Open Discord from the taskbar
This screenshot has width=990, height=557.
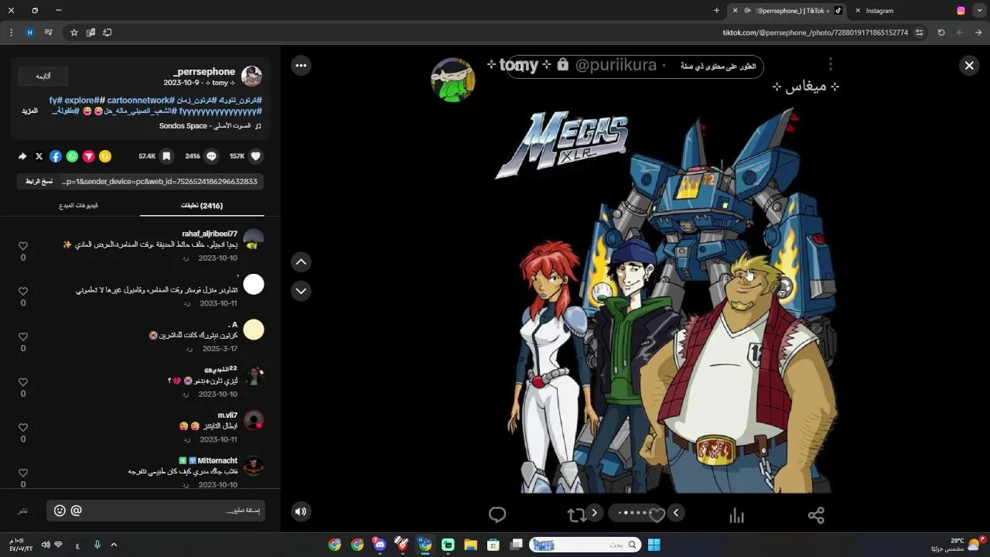click(380, 545)
